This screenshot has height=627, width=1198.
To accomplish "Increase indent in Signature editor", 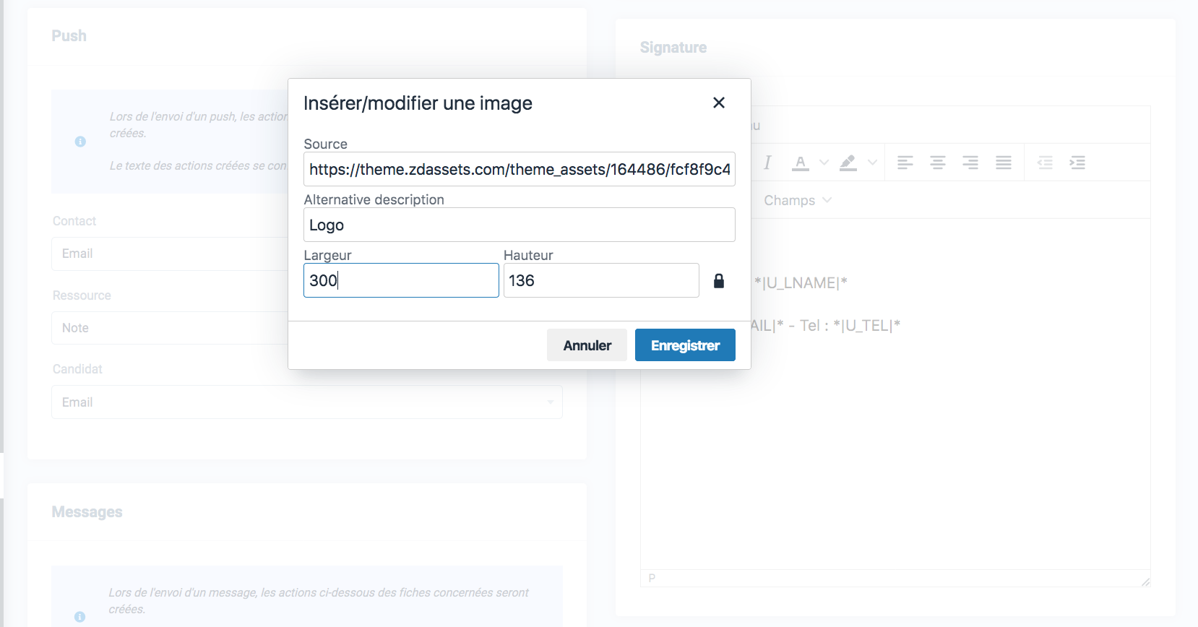I will pos(1077,163).
